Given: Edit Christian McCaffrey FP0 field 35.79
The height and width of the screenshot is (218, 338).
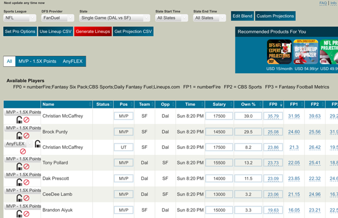Looking at the screenshot, I should pyautogui.click(x=273, y=116).
